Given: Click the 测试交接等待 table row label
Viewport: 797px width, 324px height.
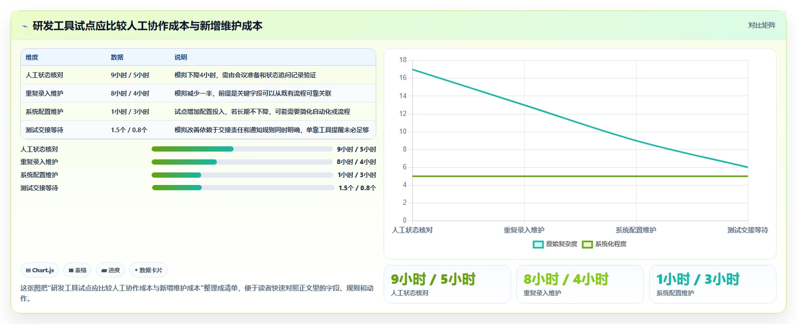Looking at the screenshot, I should [x=44, y=130].
